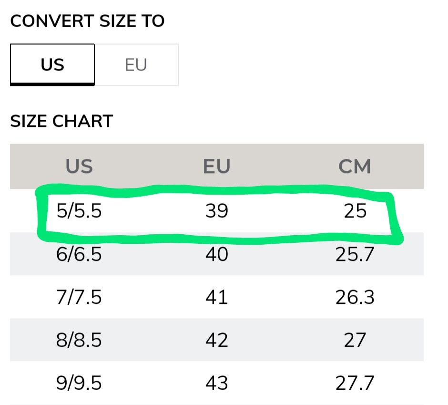Screen dimensions: 448x405
Task: Select EU size 43 cell
Action: [217, 383]
